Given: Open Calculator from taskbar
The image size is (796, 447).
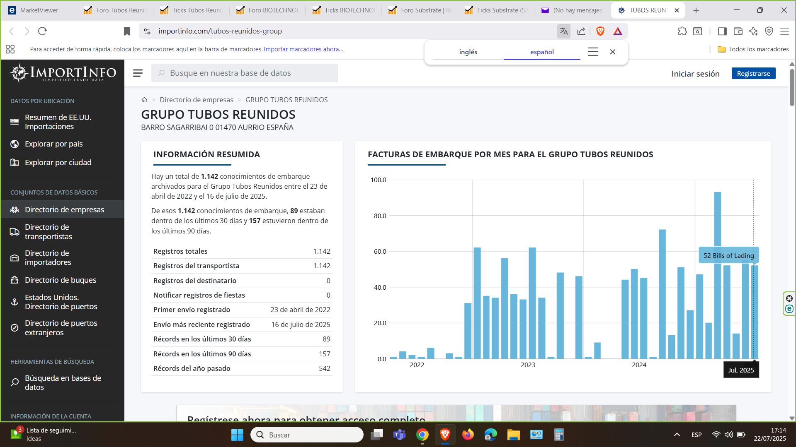Looking at the screenshot, I should [559, 435].
